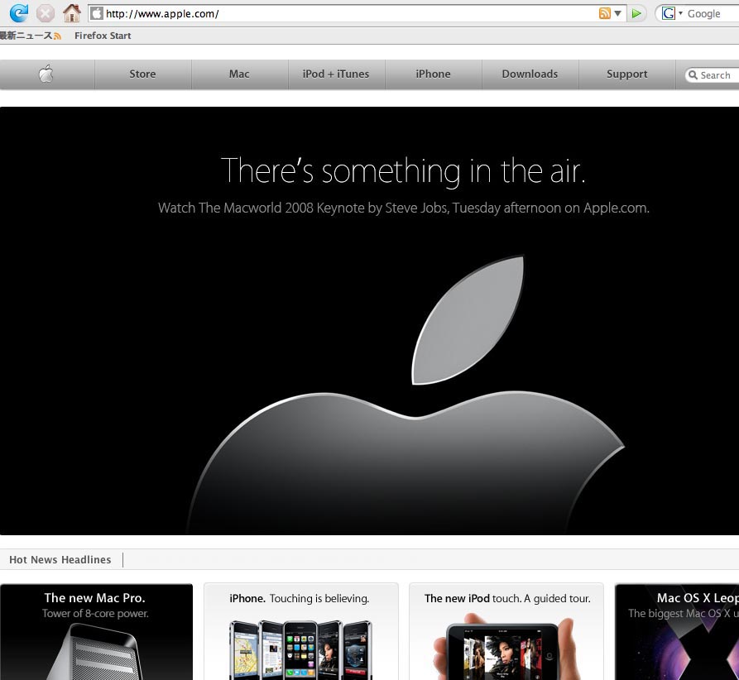Click the iPod touch in hand image
739x680 pixels.
coord(506,647)
